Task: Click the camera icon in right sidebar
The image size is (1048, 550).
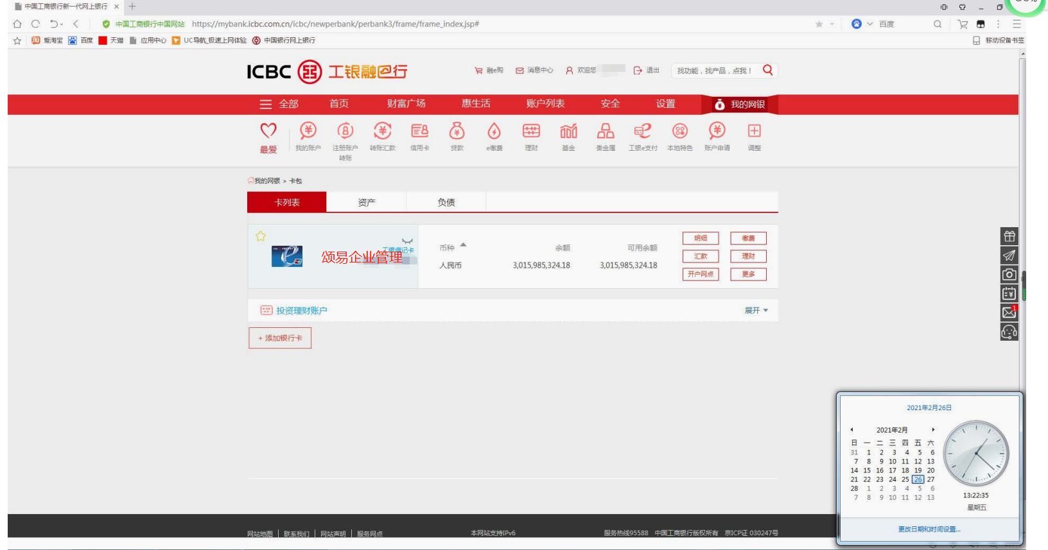Action: click(1009, 275)
